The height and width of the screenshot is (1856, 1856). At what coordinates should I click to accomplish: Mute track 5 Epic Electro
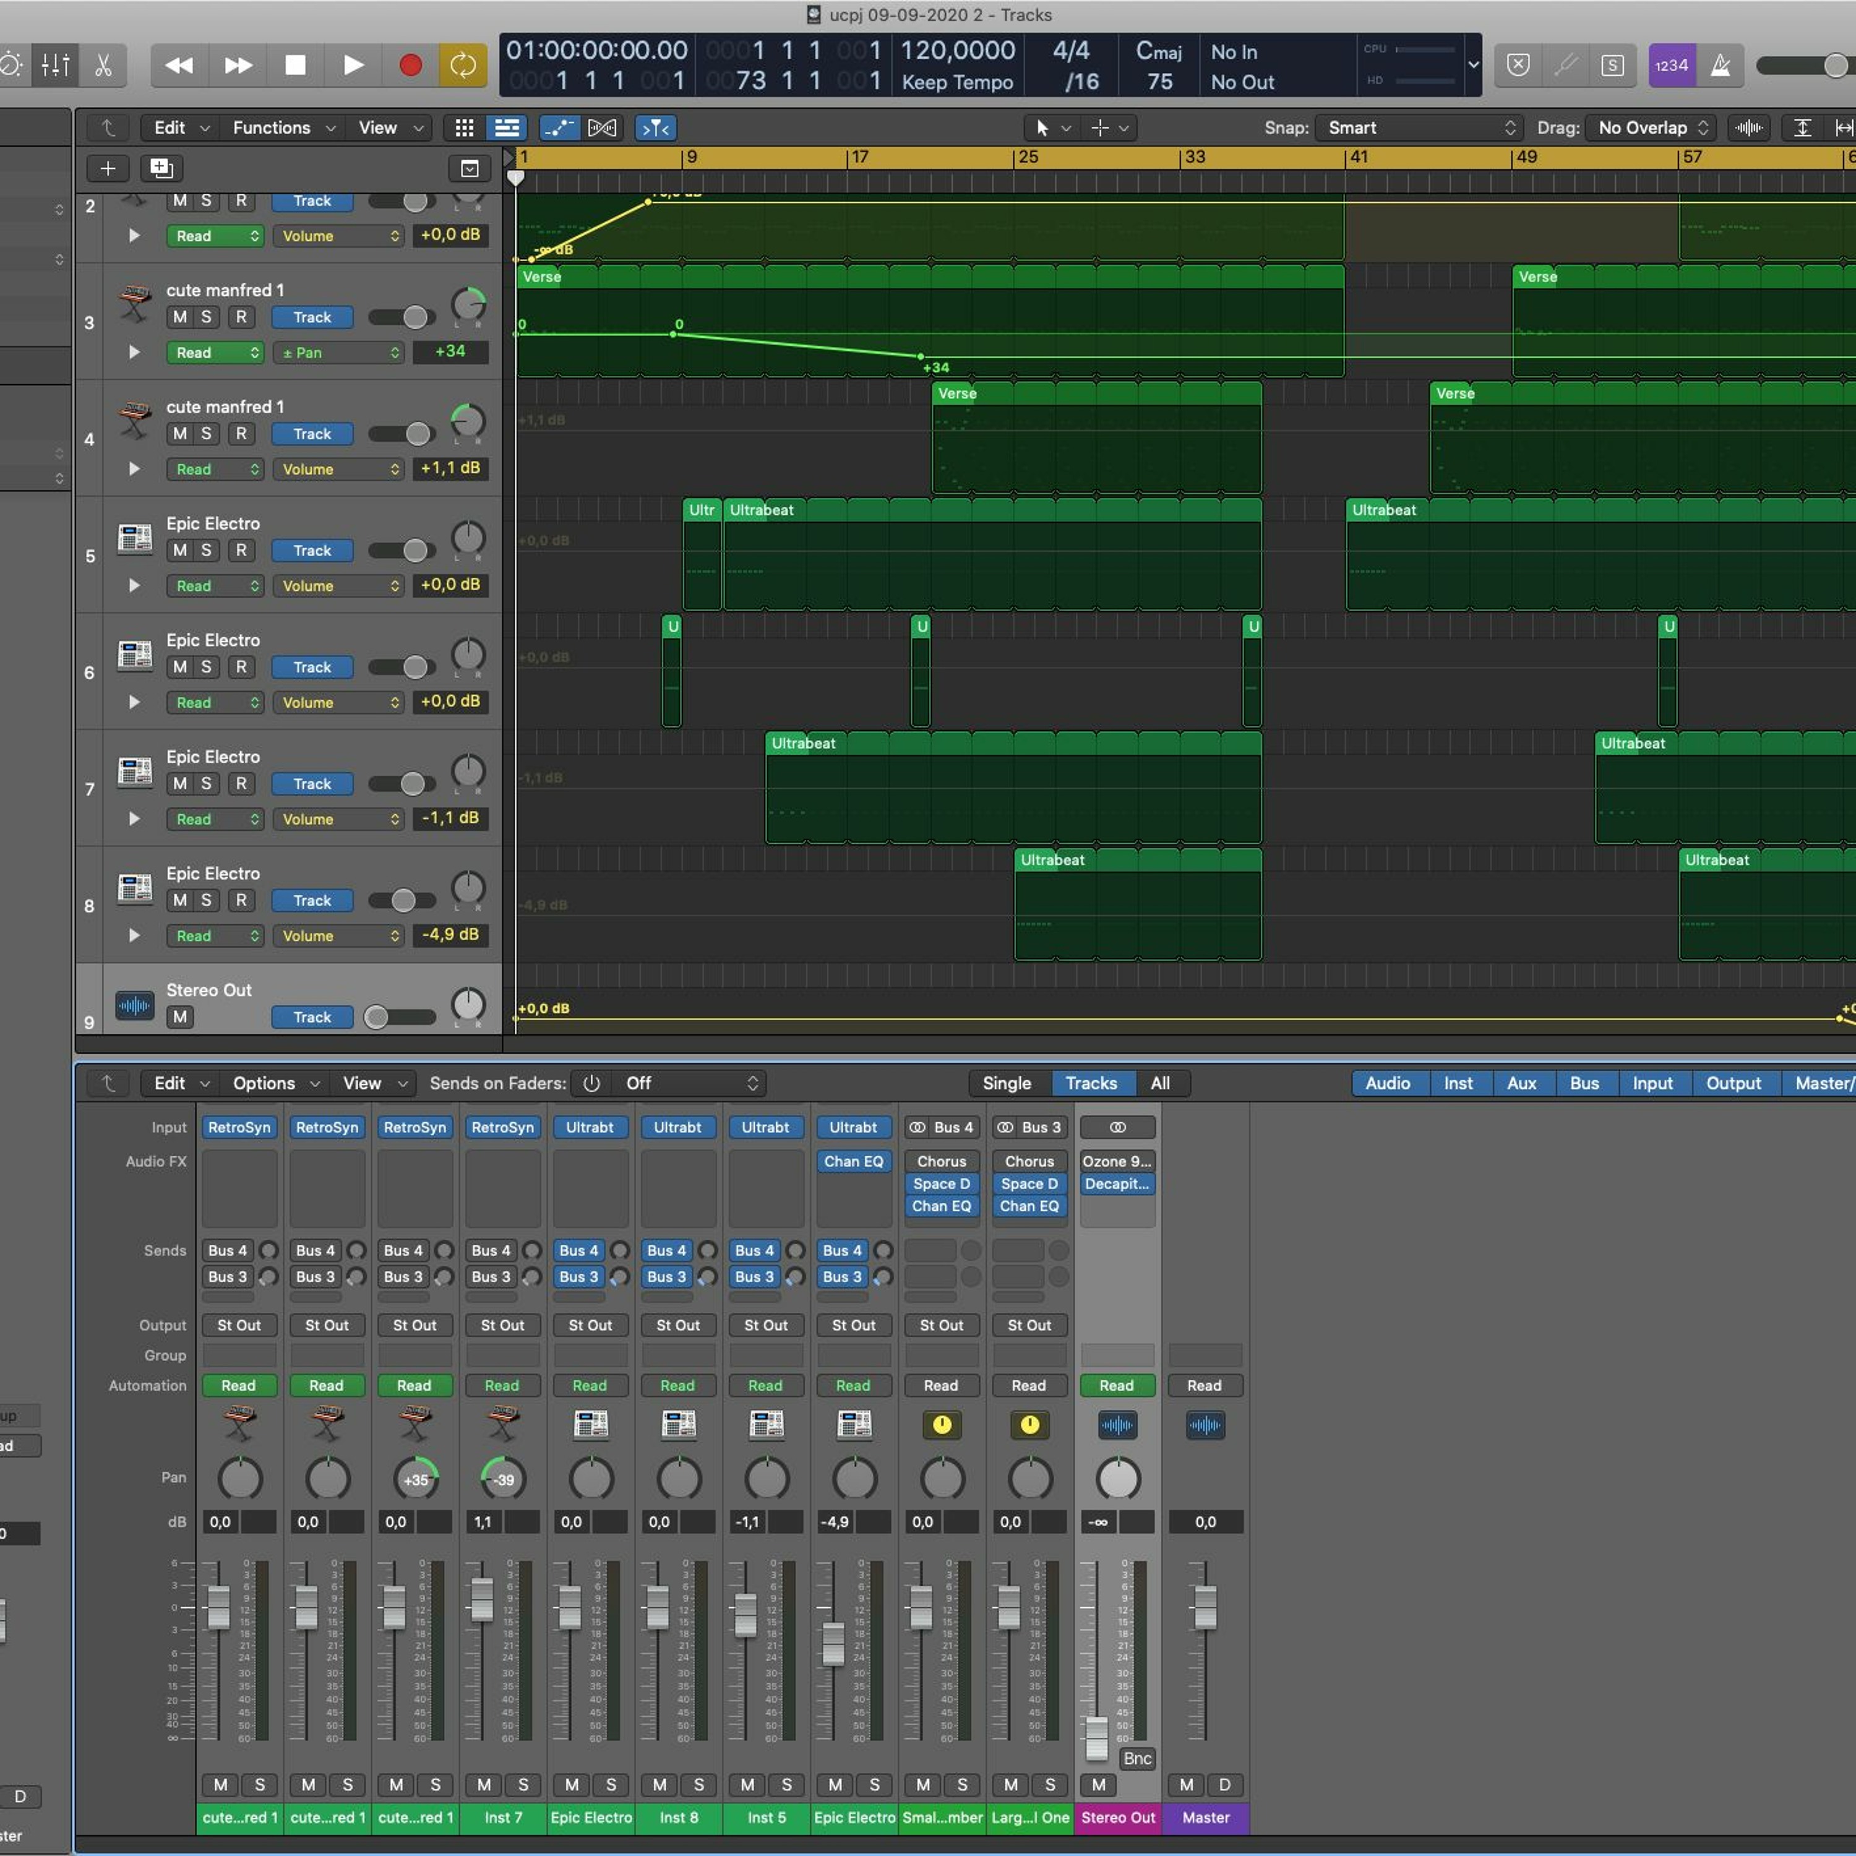tap(179, 551)
